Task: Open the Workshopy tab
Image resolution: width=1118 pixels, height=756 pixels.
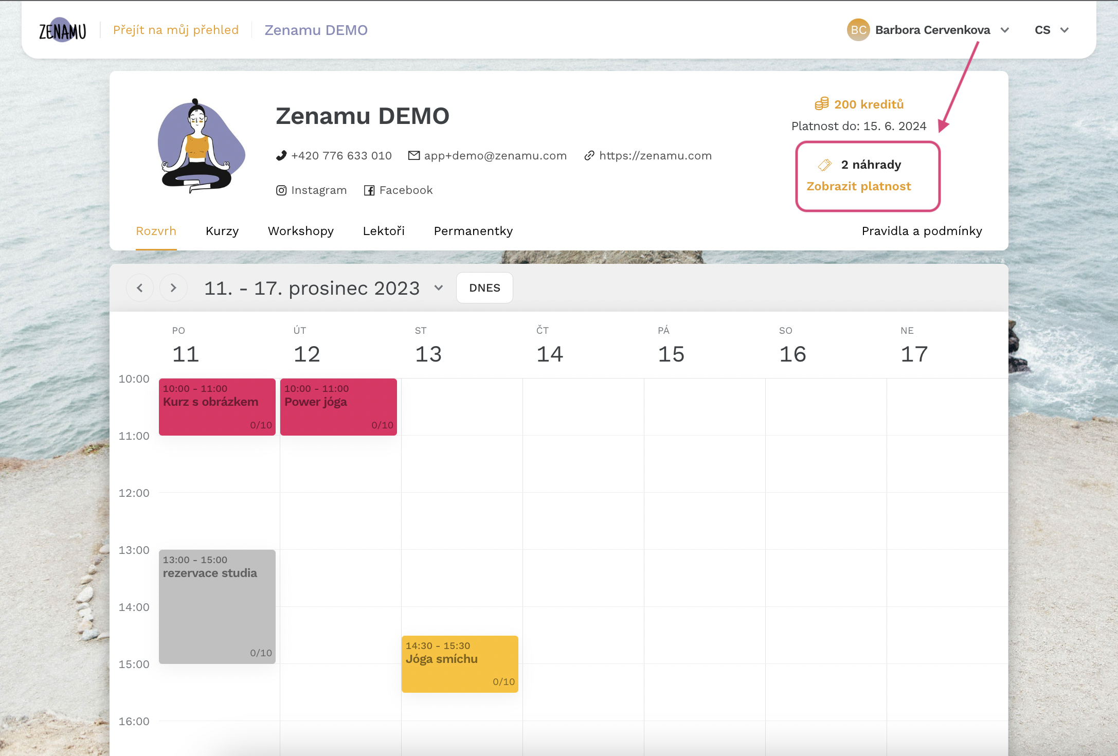Action: [301, 231]
